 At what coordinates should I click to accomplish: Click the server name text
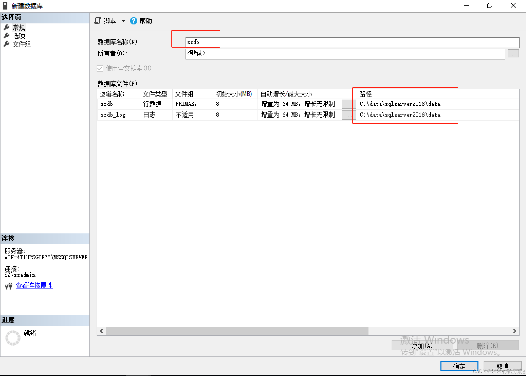[47, 257]
